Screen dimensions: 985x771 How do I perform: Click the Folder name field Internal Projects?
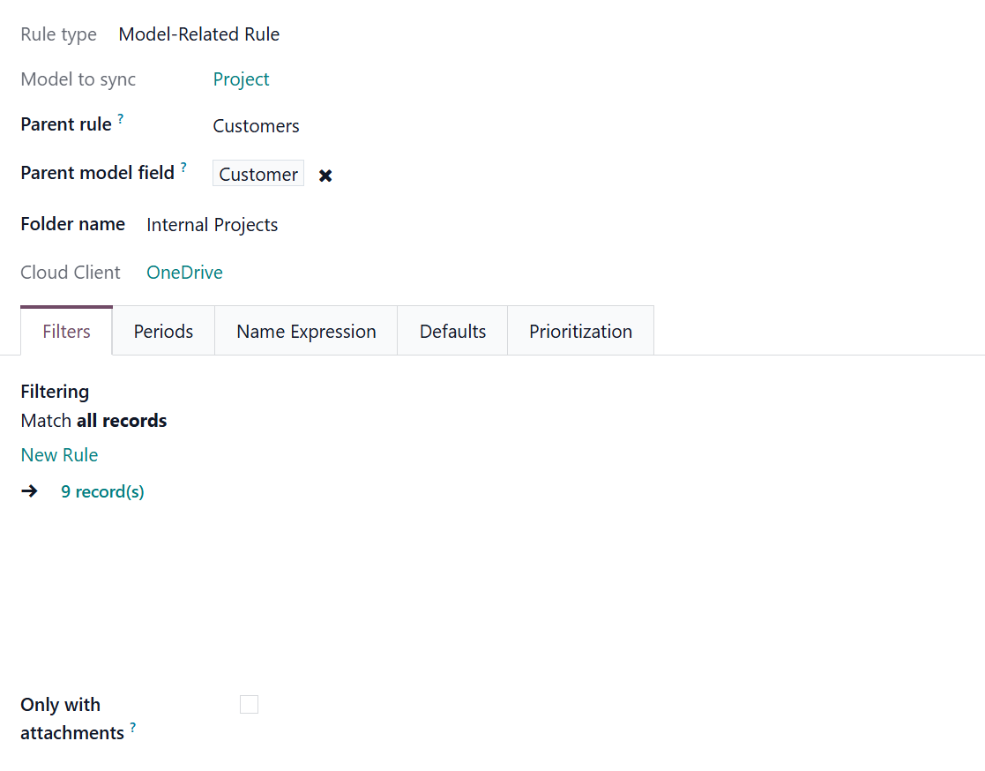[212, 225]
